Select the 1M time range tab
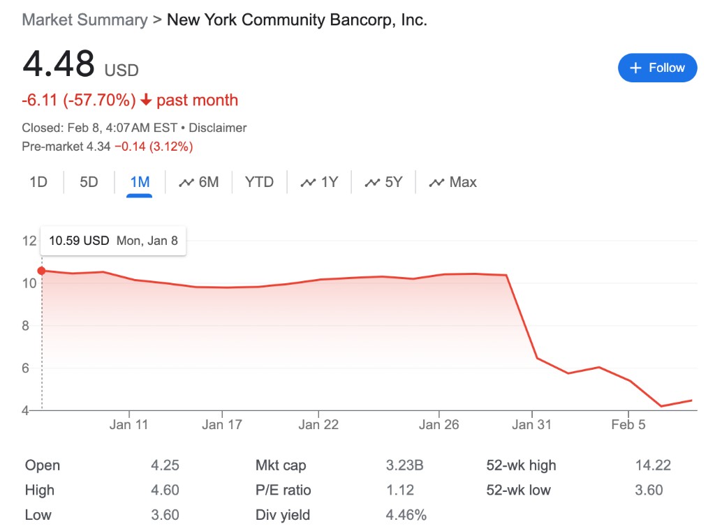Viewport: 715px width, 531px height. (140, 182)
